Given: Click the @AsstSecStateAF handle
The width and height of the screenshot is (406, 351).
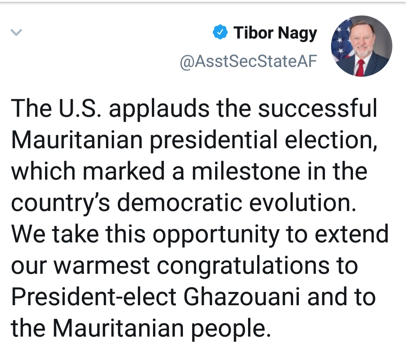Looking at the screenshot, I should [248, 61].
